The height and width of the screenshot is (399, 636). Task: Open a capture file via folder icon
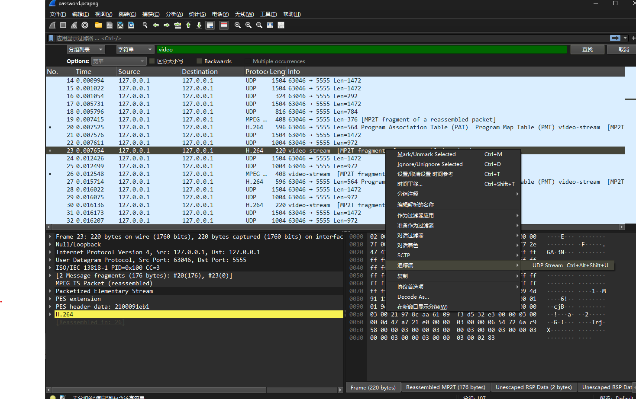[x=99, y=25]
